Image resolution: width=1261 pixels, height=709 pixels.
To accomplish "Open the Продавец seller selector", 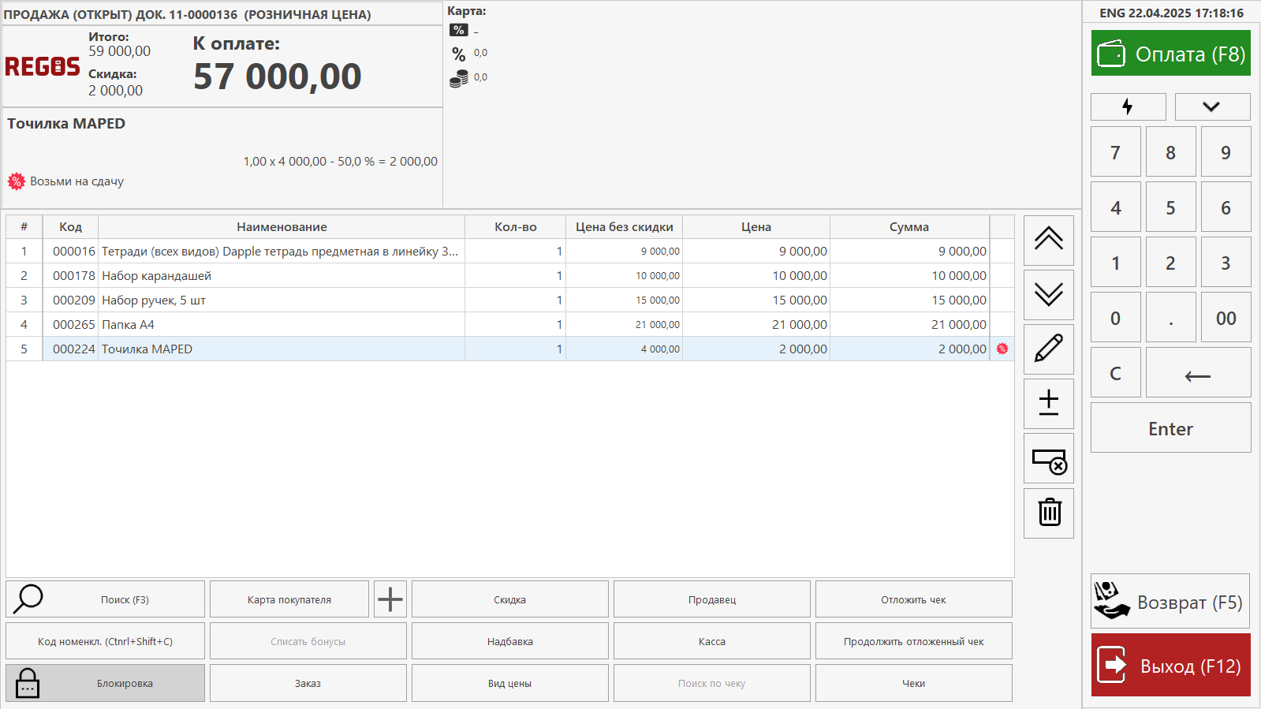I will point(711,599).
